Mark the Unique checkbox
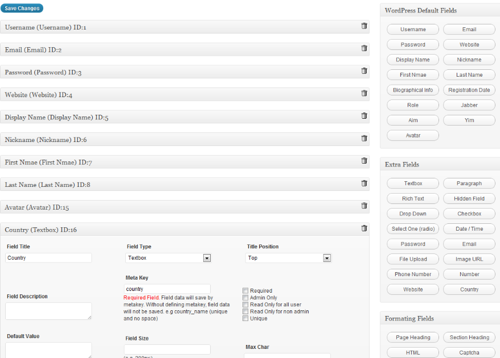 pyautogui.click(x=245, y=319)
